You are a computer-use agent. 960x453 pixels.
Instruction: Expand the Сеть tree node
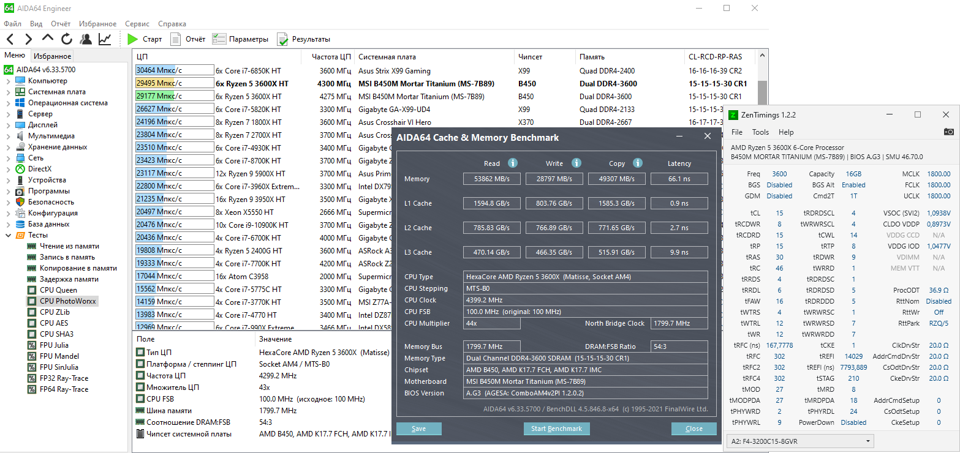8,158
